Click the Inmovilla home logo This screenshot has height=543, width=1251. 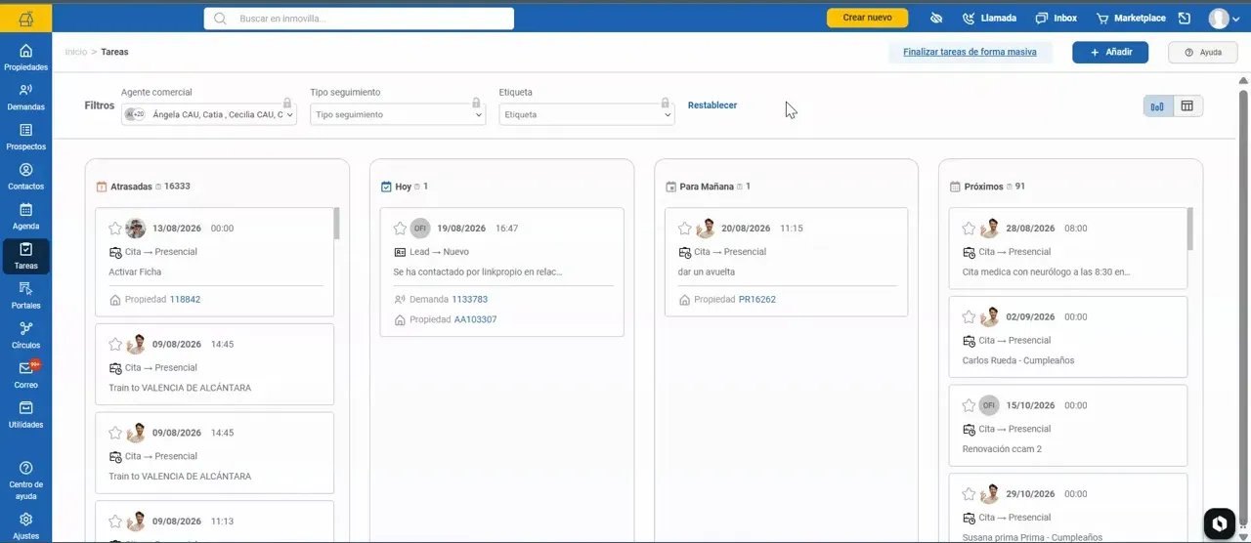tap(25, 19)
